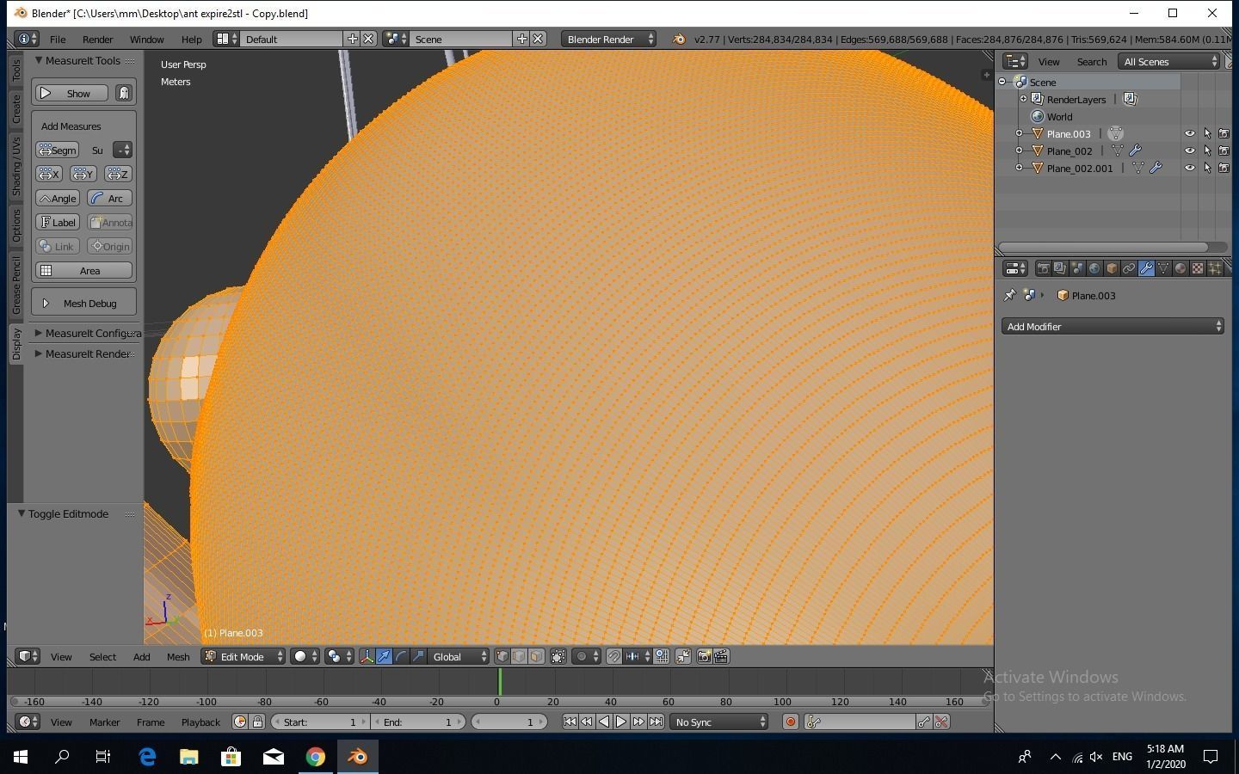The height and width of the screenshot is (774, 1239).
Task: Switch to the Grease Pencil tab
Action: [15, 285]
